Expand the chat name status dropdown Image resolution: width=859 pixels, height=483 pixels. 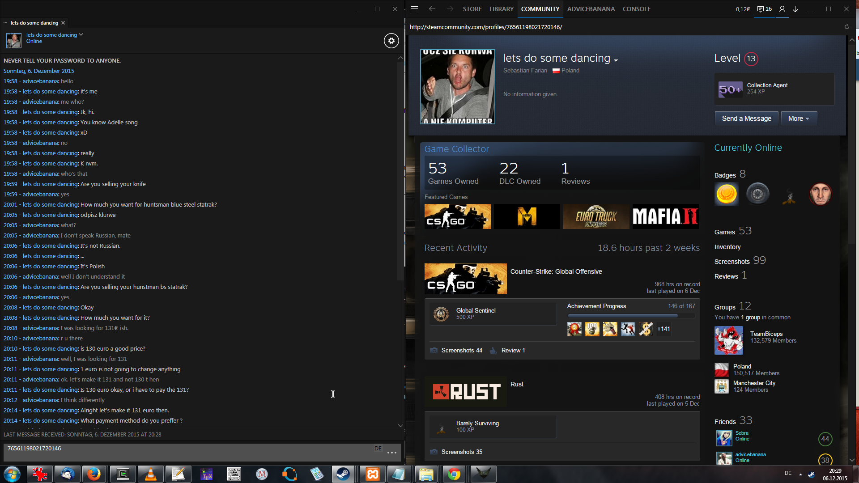tap(81, 35)
